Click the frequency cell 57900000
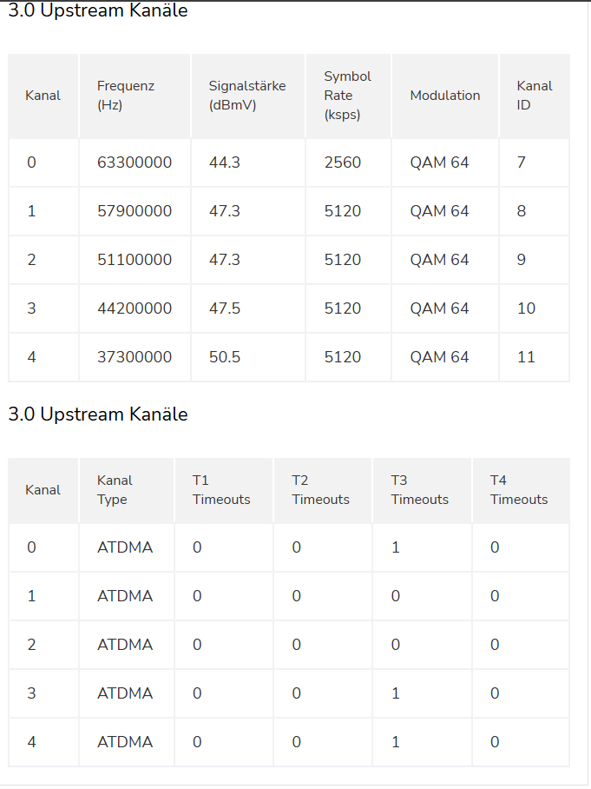The height and width of the screenshot is (789, 591). coord(135,211)
